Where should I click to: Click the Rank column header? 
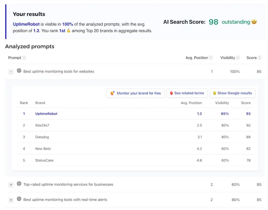coord(24,103)
